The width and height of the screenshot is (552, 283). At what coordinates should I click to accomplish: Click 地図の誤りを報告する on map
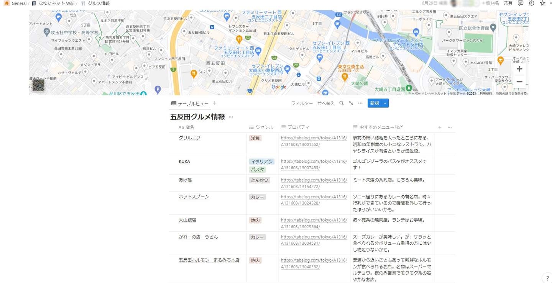coord(511,93)
